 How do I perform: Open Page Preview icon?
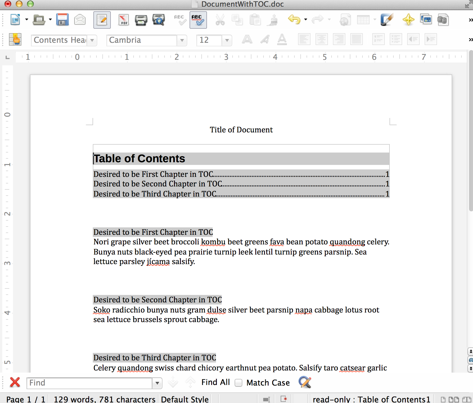pos(159,20)
